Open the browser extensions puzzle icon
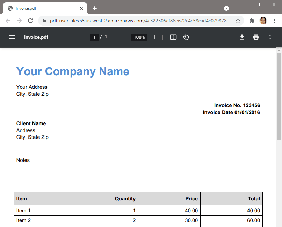The width and height of the screenshot is (282, 227). coord(252,21)
